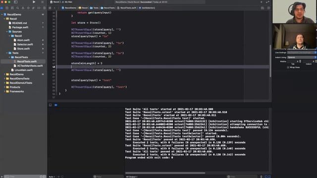Adjust editor options at jump bar right
This screenshot has height=178, width=317.
263,8
